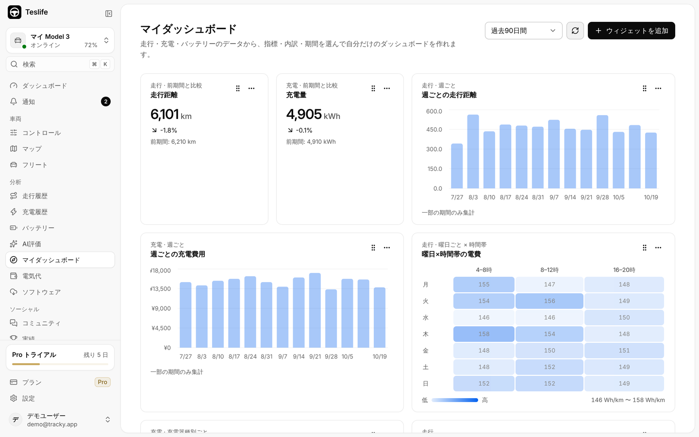Refresh the dashboard data
Image resolution: width=699 pixels, height=437 pixels.
tap(575, 31)
